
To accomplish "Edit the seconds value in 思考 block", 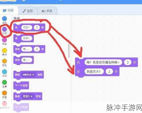I will tap(37, 49).
